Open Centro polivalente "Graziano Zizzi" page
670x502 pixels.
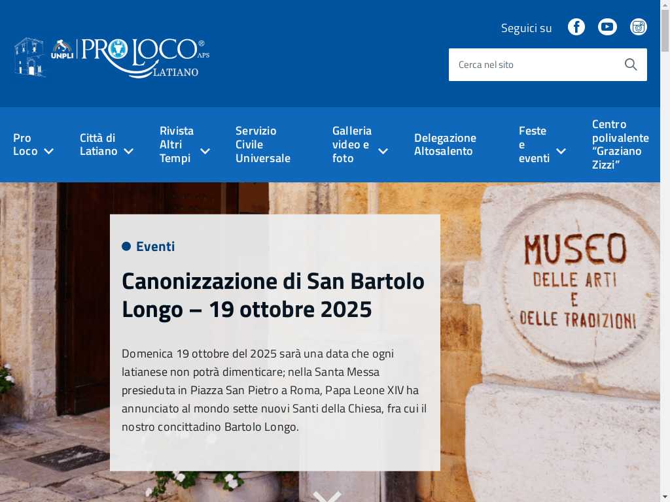point(620,144)
